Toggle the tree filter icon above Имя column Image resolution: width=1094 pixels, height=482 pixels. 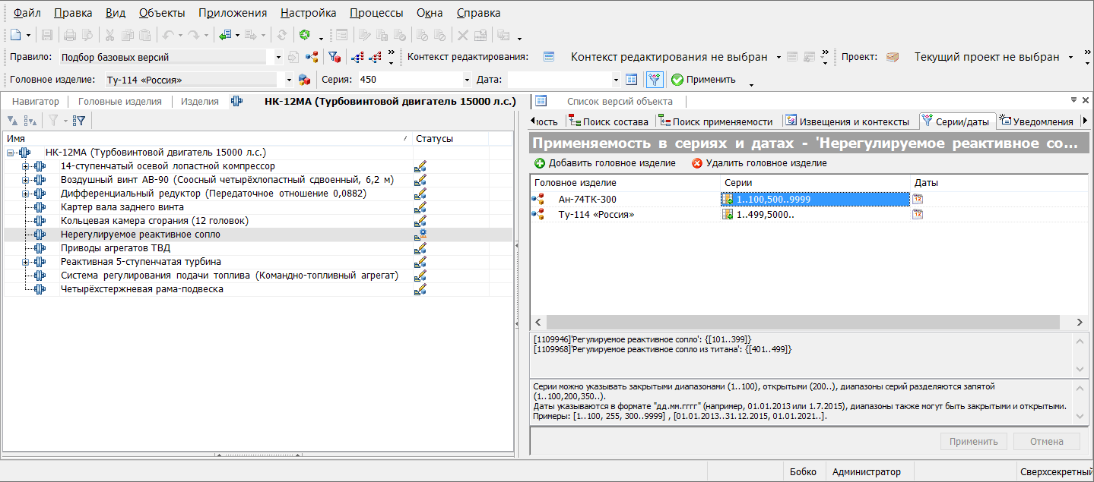[x=79, y=120]
